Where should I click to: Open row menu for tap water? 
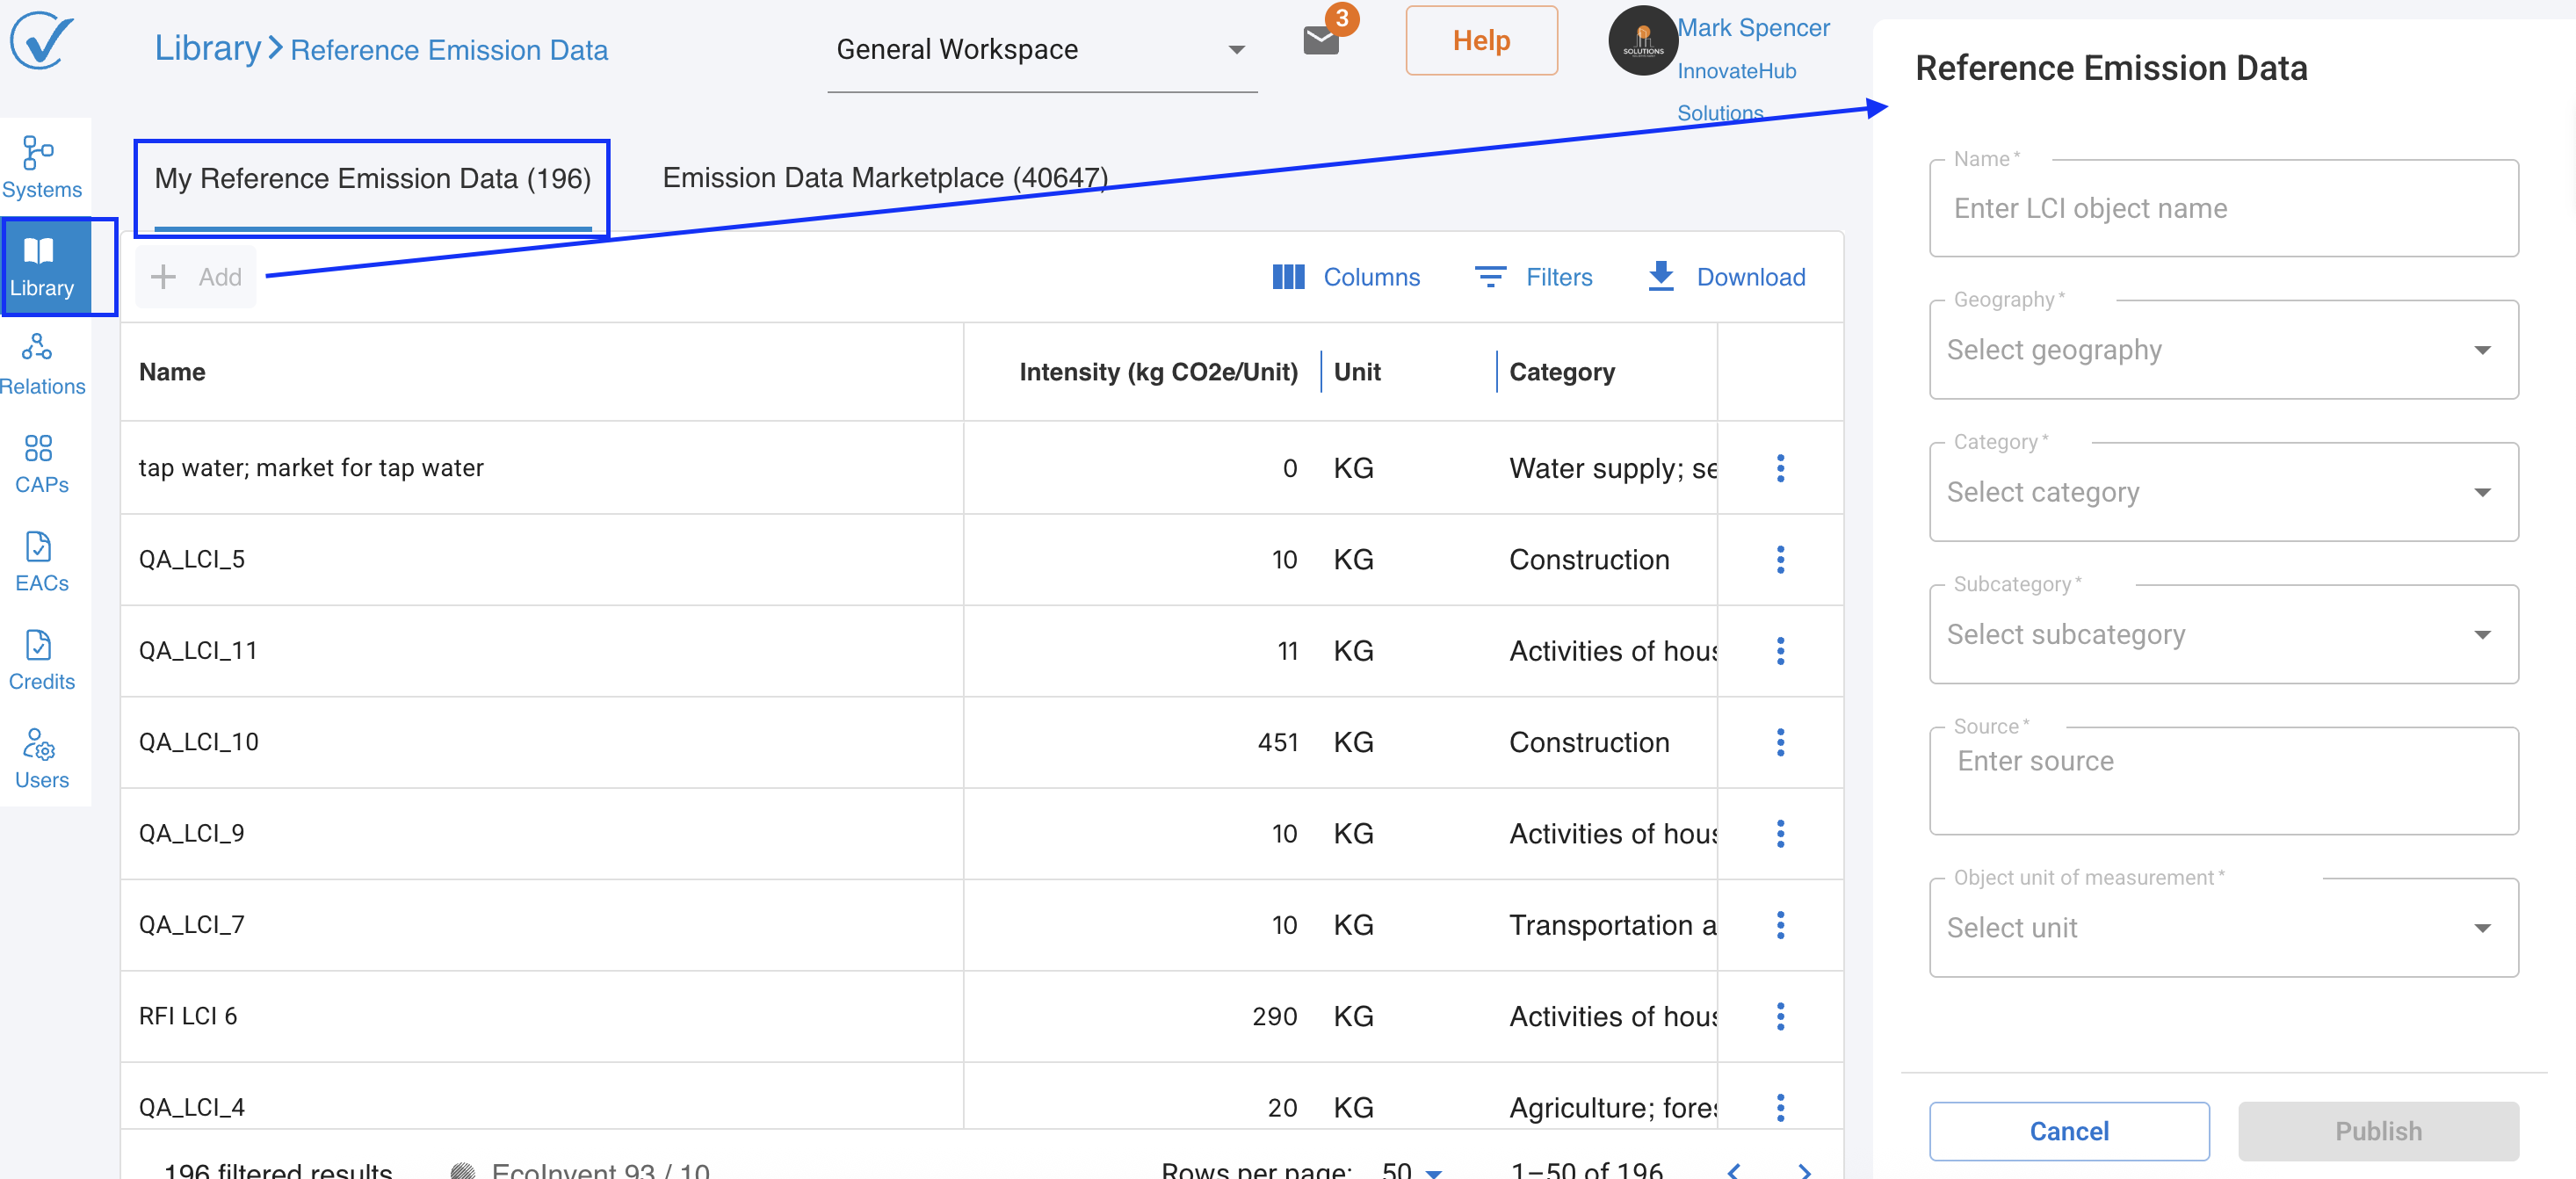[1780, 468]
